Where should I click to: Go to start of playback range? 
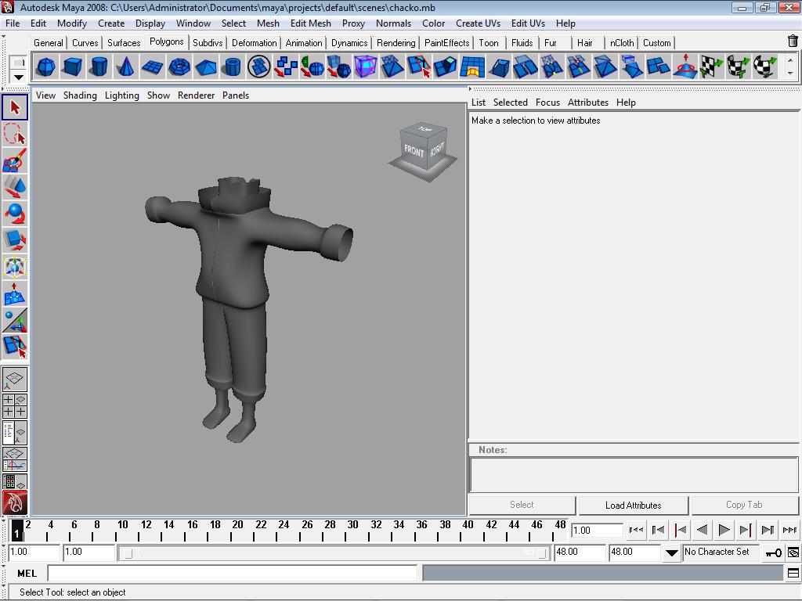636,530
